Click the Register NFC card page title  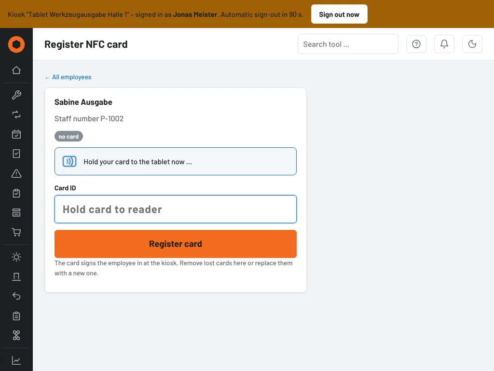point(86,44)
